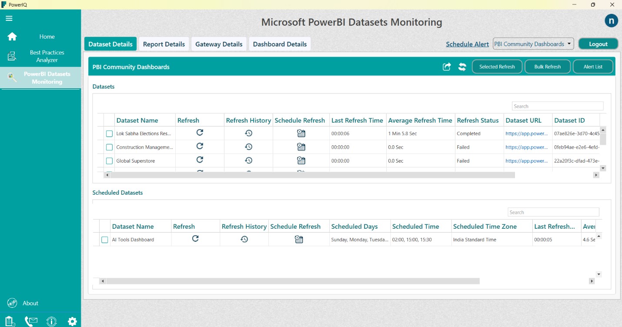
Task: Sort by Average Refresh Time column header
Action: [x=420, y=120]
